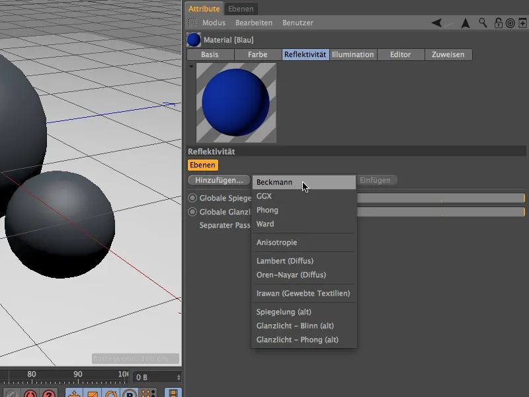Click frame 80 on timeline ruler

pyautogui.click(x=32, y=374)
